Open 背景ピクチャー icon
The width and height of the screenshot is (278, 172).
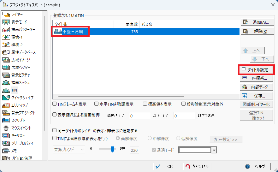point(6,75)
